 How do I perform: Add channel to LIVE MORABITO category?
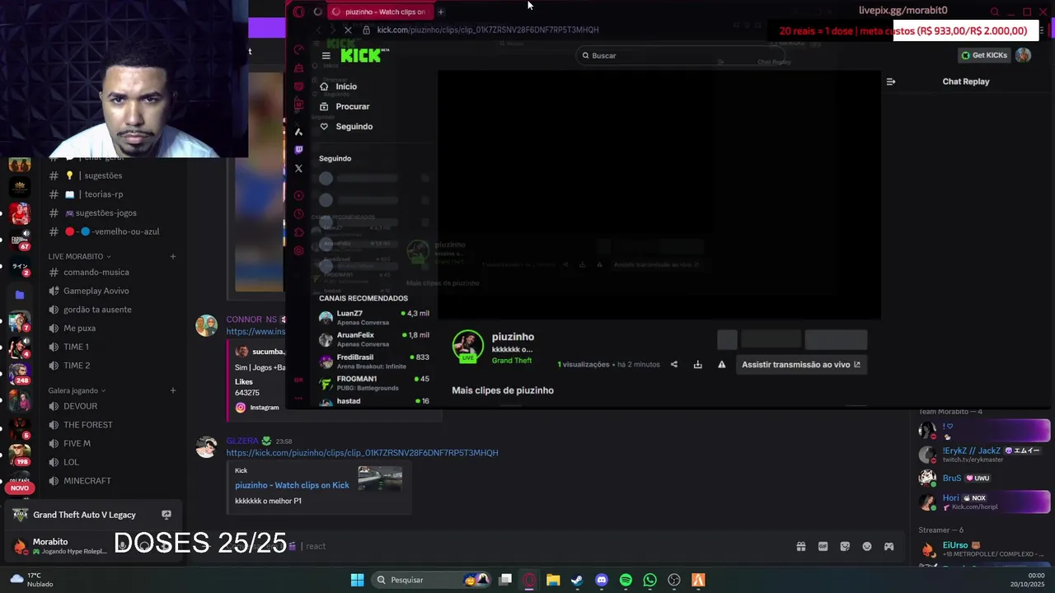click(x=173, y=256)
